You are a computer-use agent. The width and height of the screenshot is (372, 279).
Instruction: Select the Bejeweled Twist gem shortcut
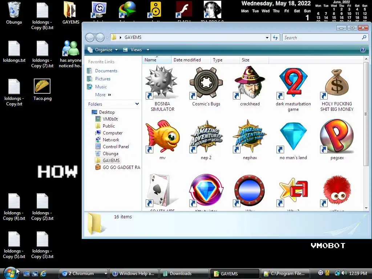click(x=206, y=190)
